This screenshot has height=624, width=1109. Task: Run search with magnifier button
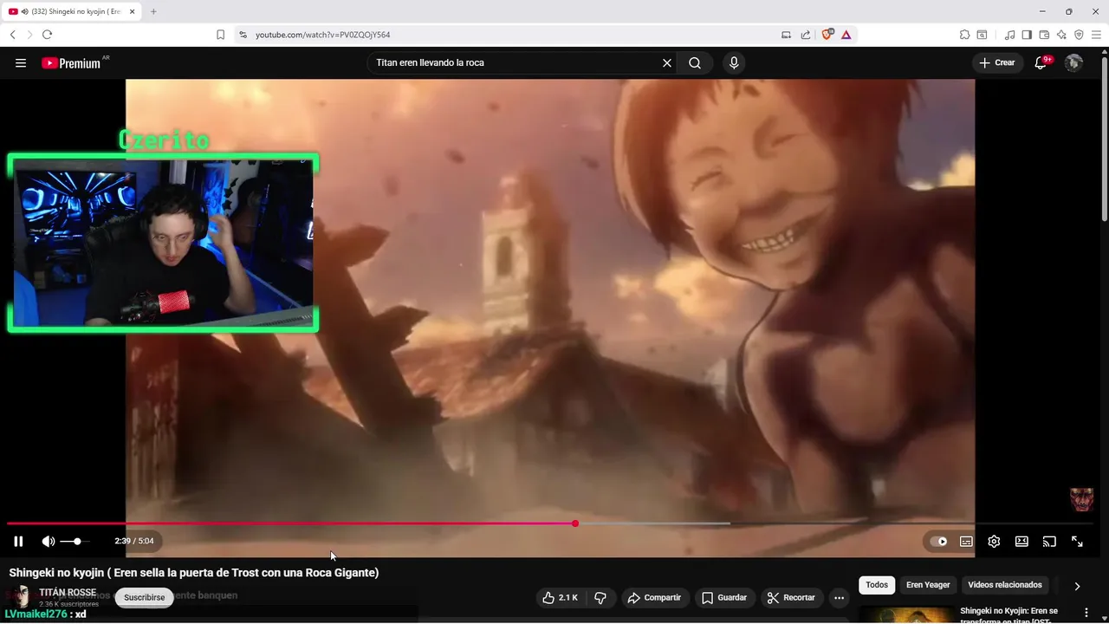coord(695,62)
